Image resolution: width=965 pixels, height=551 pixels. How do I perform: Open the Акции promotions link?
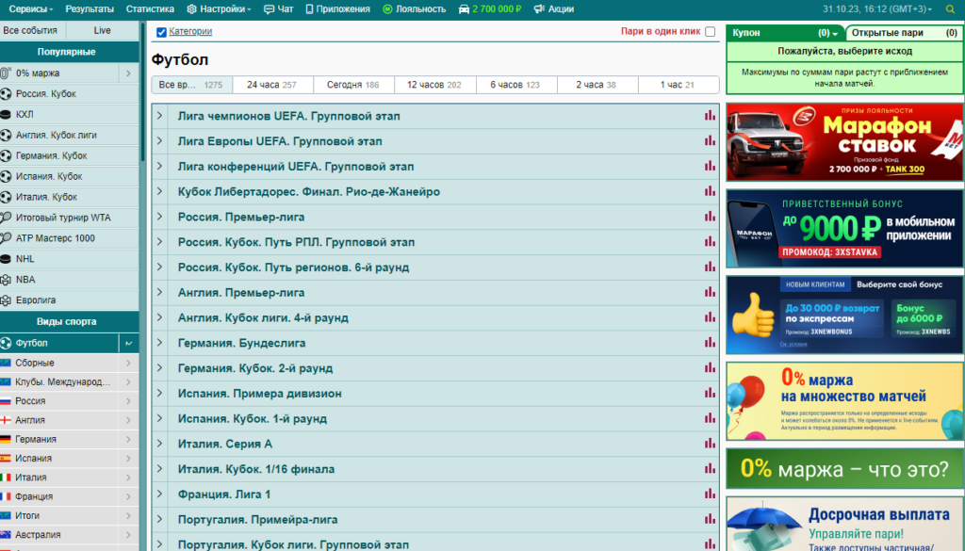click(554, 9)
